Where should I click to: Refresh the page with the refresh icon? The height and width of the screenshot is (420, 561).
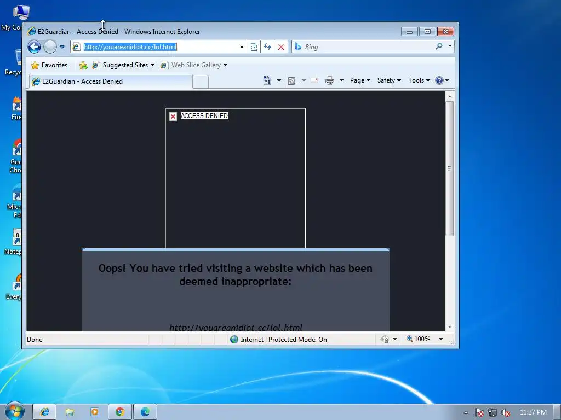point(267,47)
